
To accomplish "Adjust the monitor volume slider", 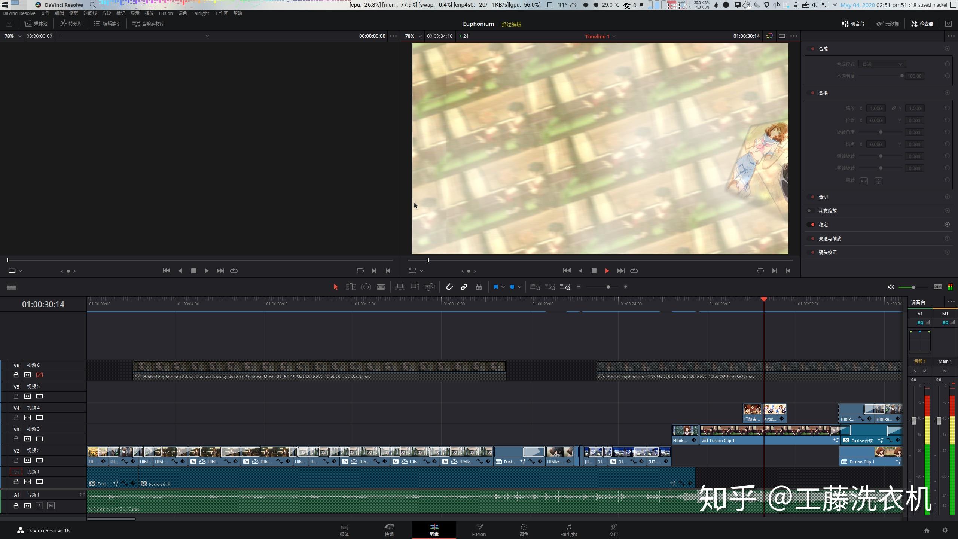I will (913, 287).
